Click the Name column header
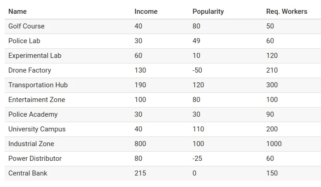The width and height of the screenshot is (321, 187). tap(18, 11)
